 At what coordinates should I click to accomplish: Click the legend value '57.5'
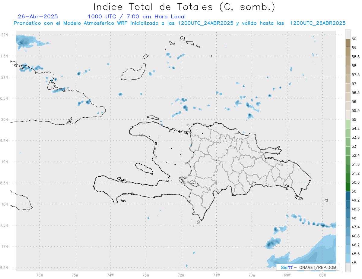356,75
